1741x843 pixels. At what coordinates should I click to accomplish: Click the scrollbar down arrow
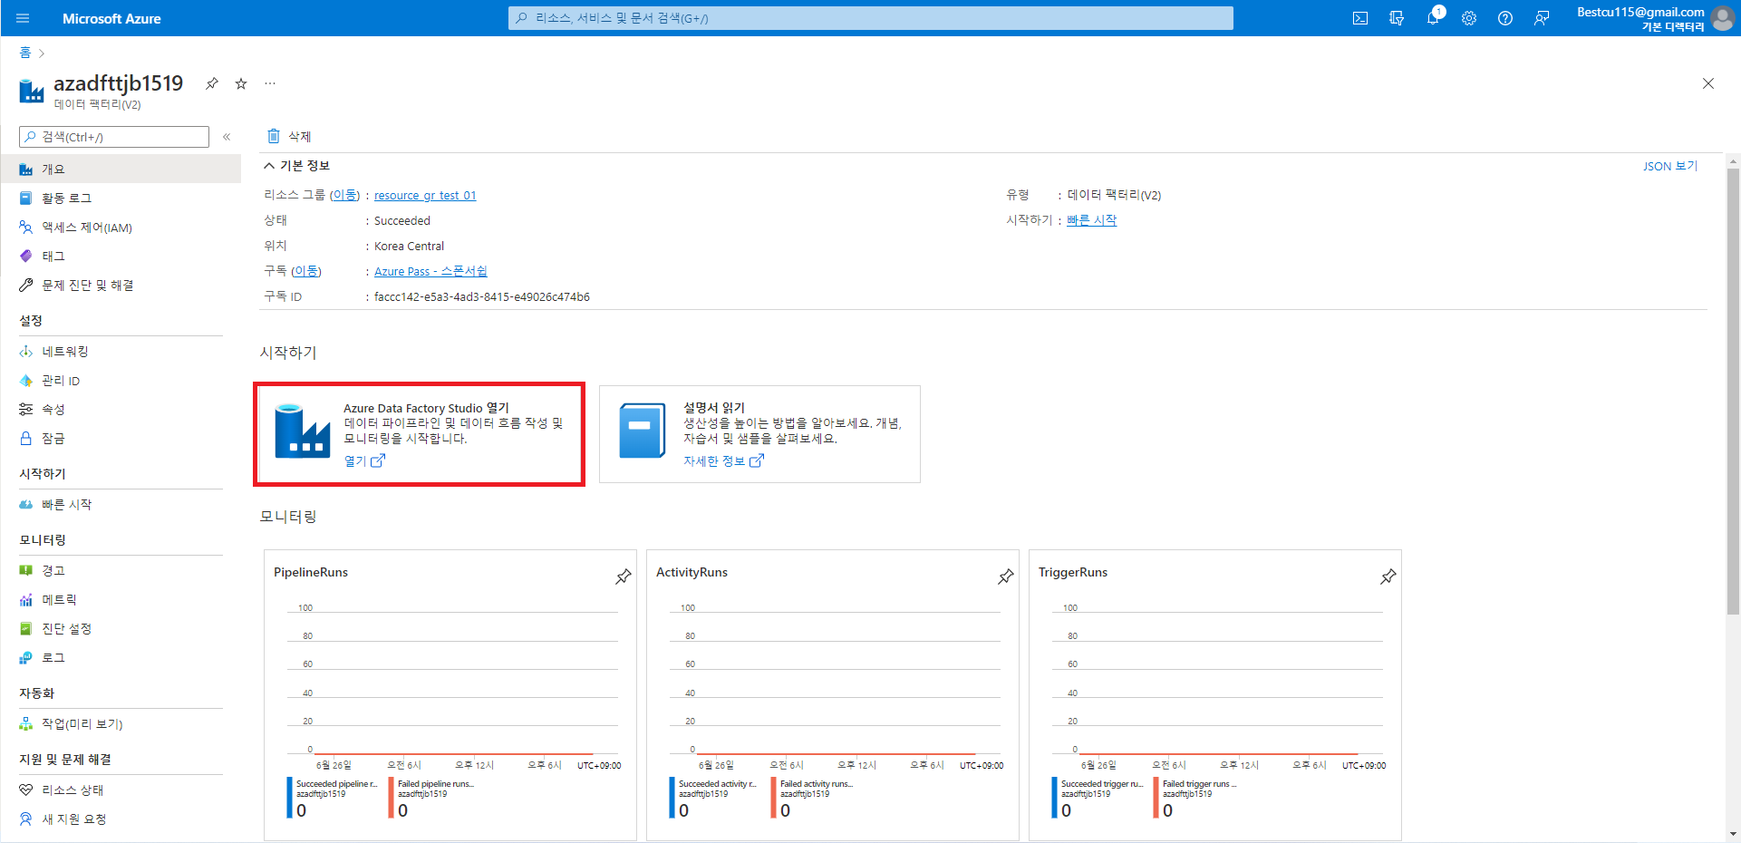coord(1733,834)
